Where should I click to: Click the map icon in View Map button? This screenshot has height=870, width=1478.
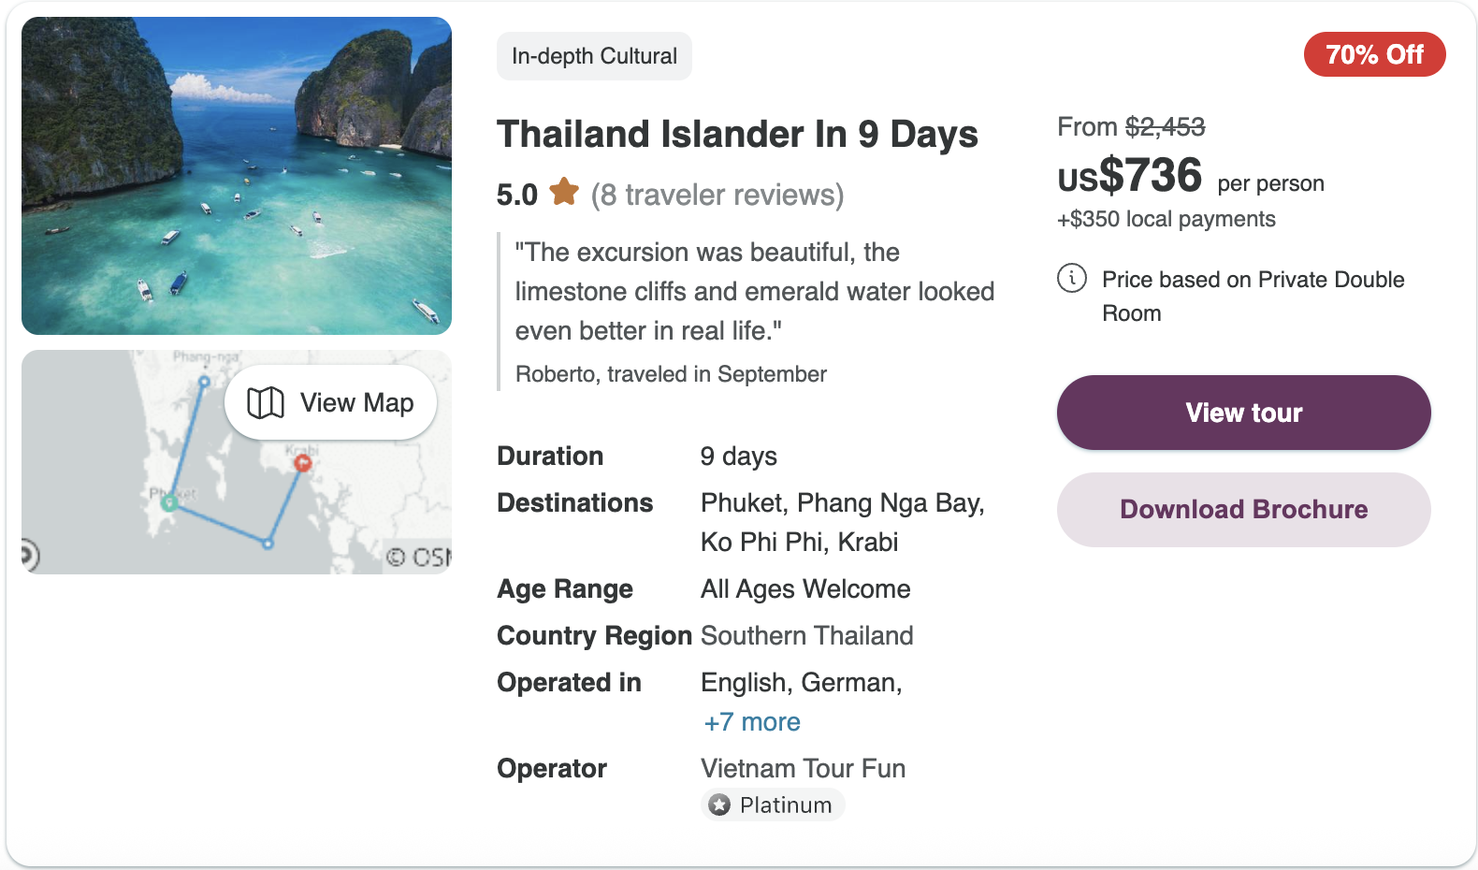[x=266, y=403]
